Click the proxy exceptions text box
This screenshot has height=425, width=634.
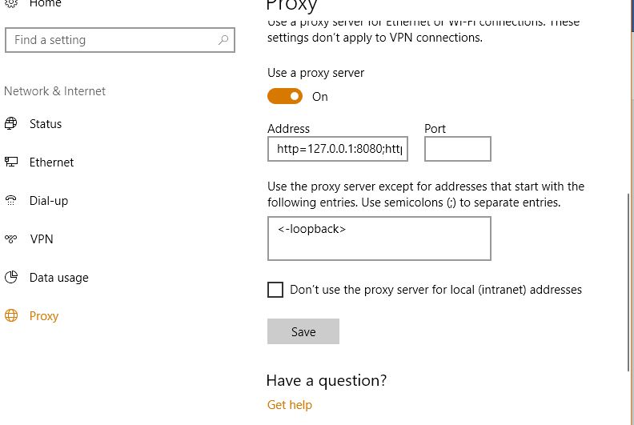[379, 239]
